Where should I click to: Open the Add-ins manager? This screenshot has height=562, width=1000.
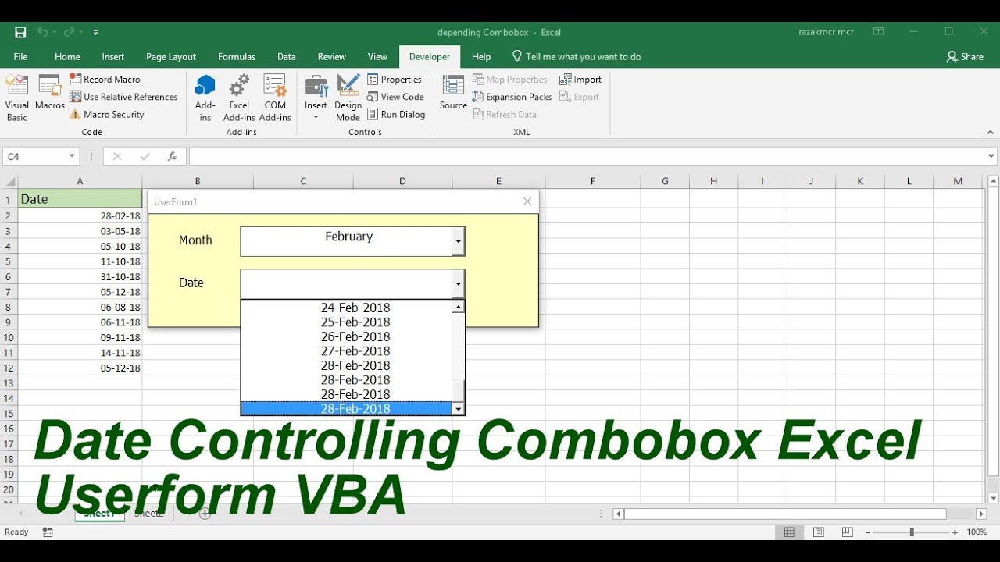[205, 98]
